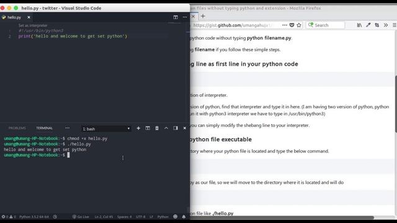Open editor More Actions ellipsis menu
397x223 pixels.
[x=185, y=17]
